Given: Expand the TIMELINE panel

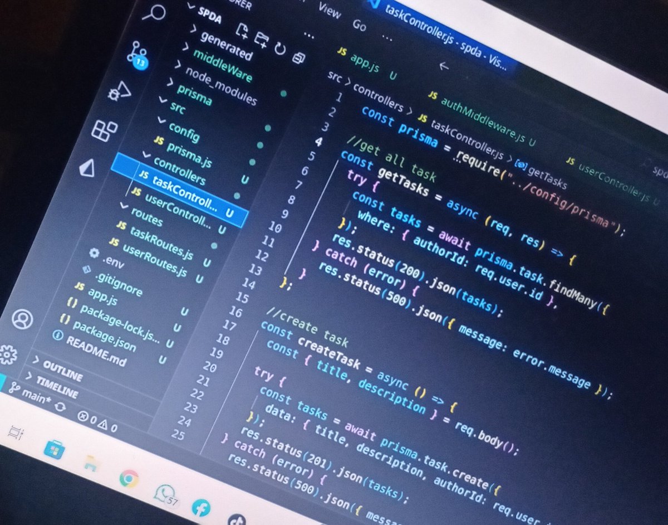Looking at the screenshot, I should tap(52, 385).
